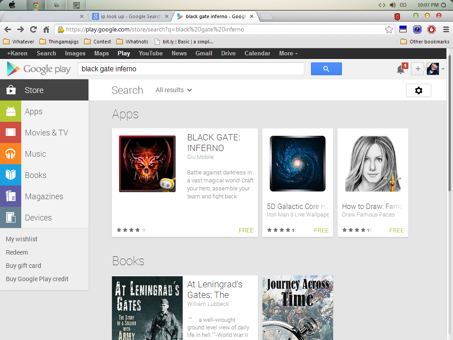Click the clock showing 10:07 PM
Image resolution: width=453 pixels, height=340 pixels.
[428, 5]
